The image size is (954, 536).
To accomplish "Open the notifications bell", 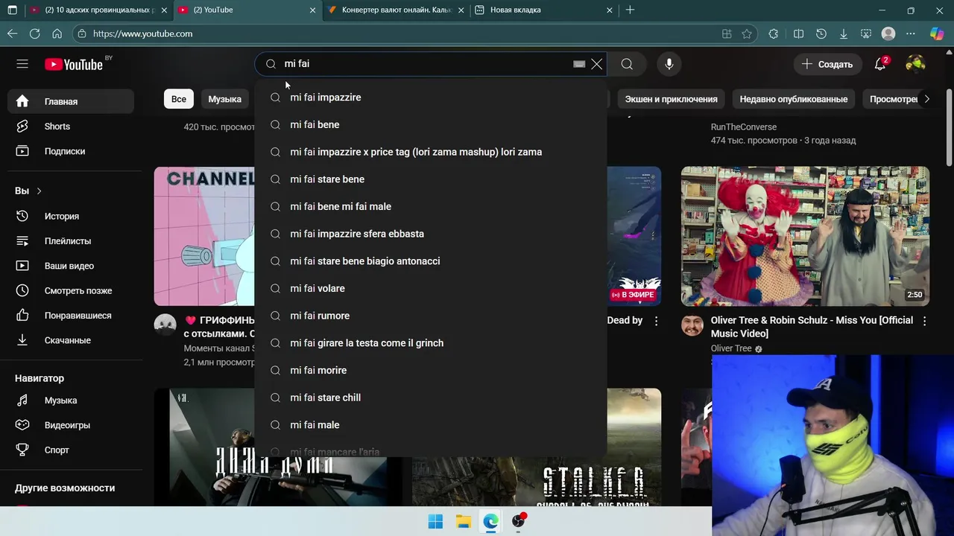I will [x=880, y=64].
